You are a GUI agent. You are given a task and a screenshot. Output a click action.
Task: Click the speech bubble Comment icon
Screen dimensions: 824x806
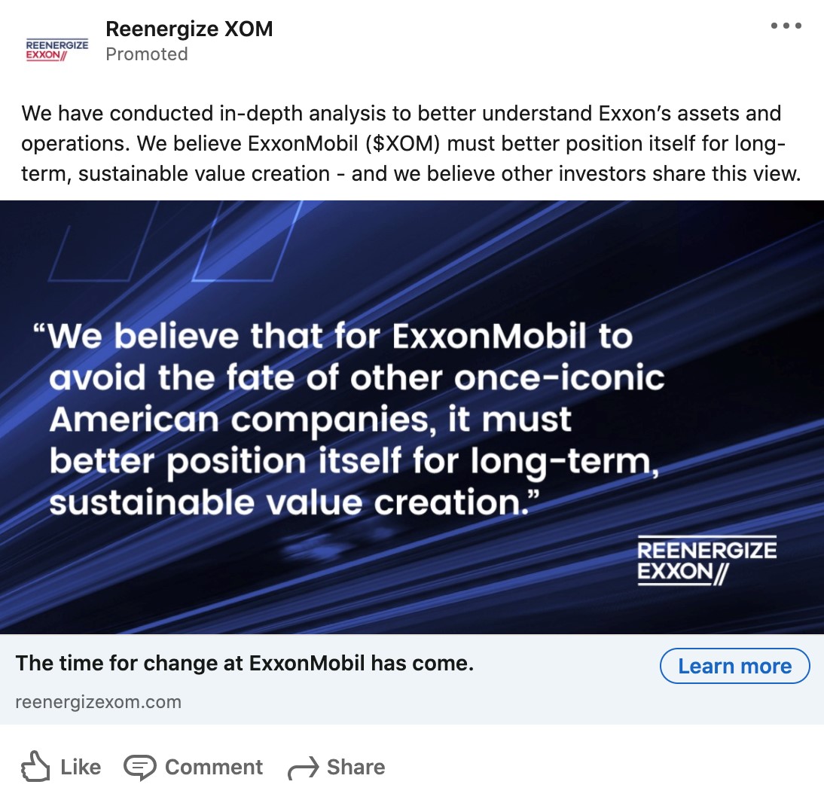(x=139, y=768)
